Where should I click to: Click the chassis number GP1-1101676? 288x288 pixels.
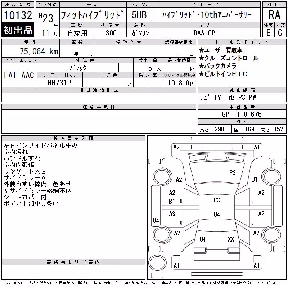click(242, 114)
